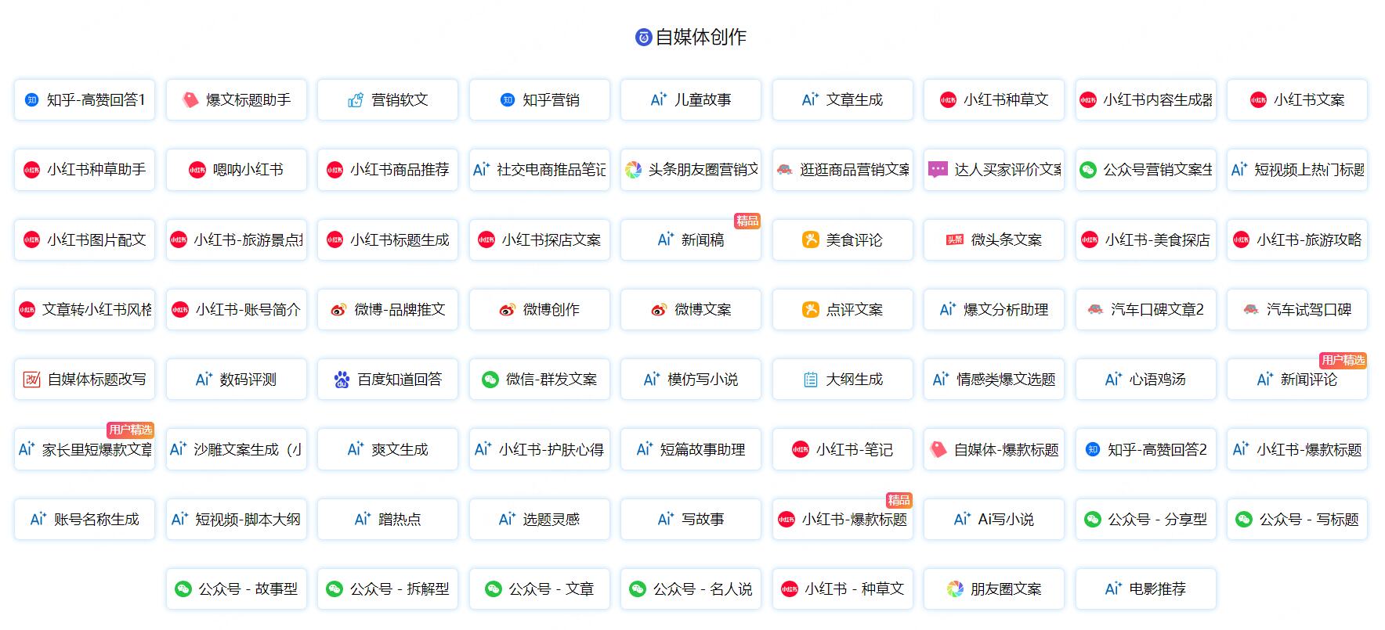1385x630 pixels.
Task: Select the 短篇故事助理 card
Action: coord(691,449)
